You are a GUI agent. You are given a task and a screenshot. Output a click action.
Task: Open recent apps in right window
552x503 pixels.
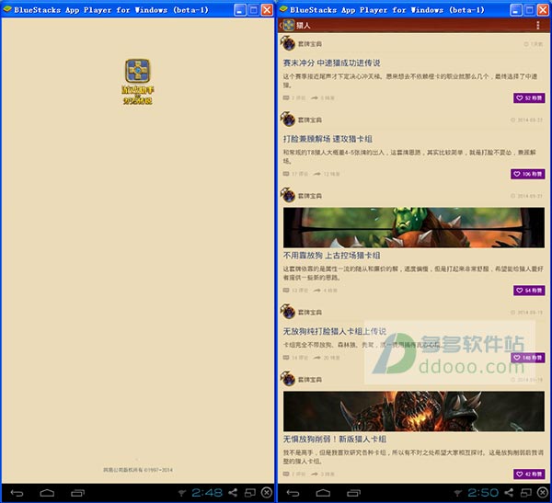point(354,493)
